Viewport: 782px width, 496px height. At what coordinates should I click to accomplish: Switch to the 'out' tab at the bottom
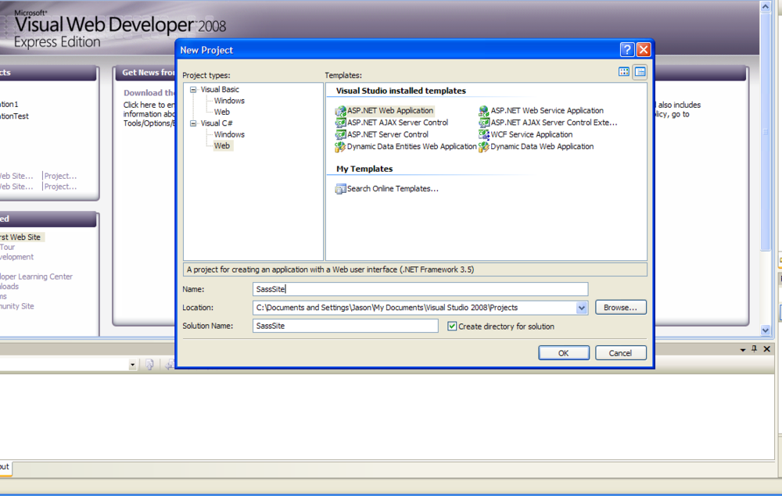(5, 467)
